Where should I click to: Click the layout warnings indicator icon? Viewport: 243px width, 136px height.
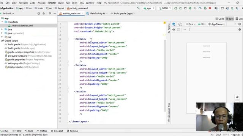point(240,24)
